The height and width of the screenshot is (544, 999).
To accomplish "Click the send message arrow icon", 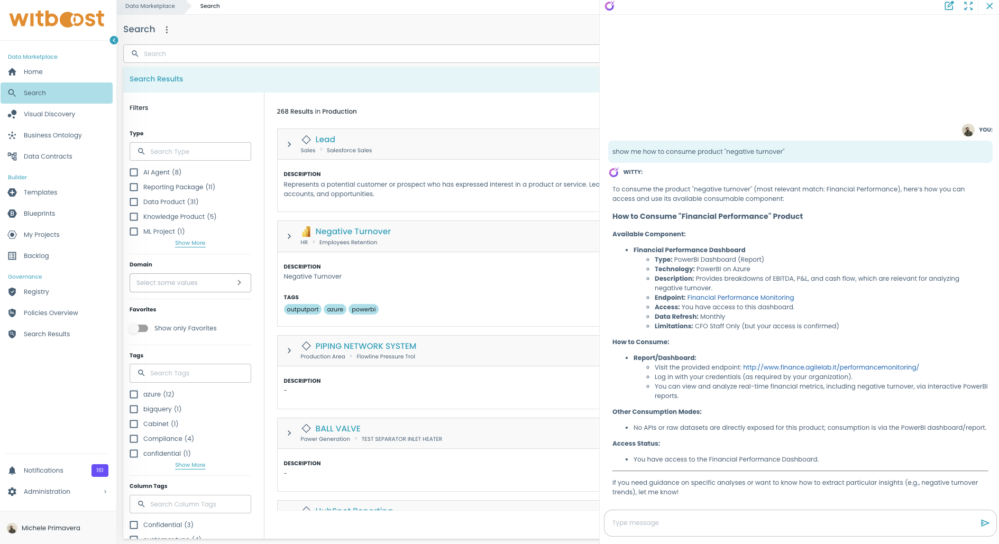I will coord(985,523).
